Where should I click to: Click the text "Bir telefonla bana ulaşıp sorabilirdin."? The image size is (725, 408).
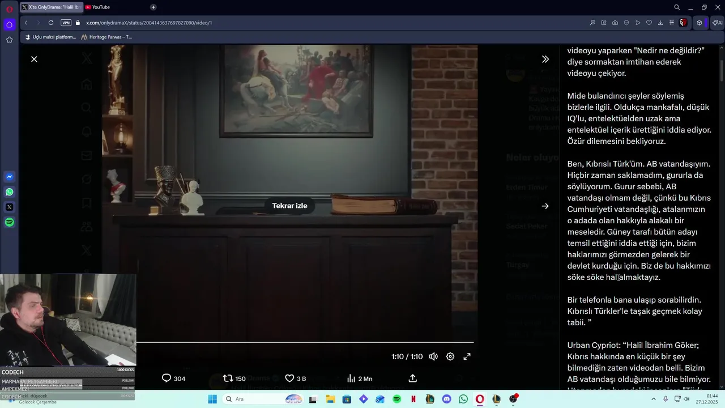(634, 300)
